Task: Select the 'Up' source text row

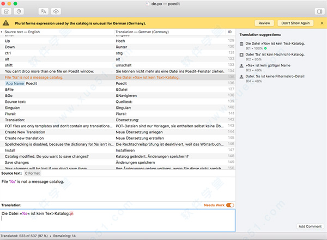Action: coord(118,41)
